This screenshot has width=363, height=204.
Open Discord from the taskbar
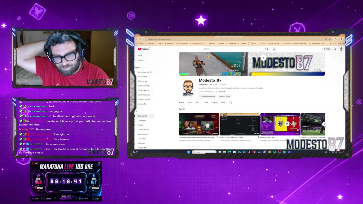(265, 152)
